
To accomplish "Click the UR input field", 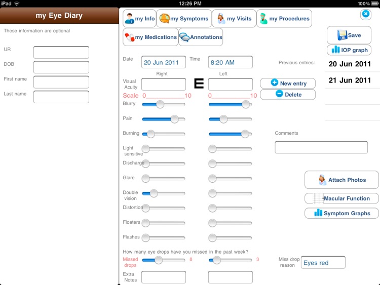I will pos(61,52).
